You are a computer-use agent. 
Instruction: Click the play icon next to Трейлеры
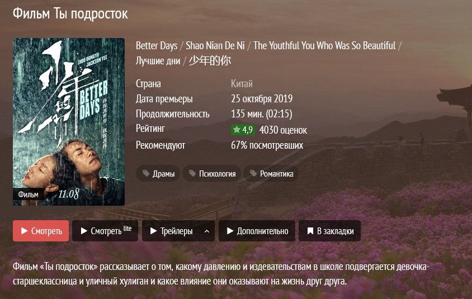click(154, 231)
